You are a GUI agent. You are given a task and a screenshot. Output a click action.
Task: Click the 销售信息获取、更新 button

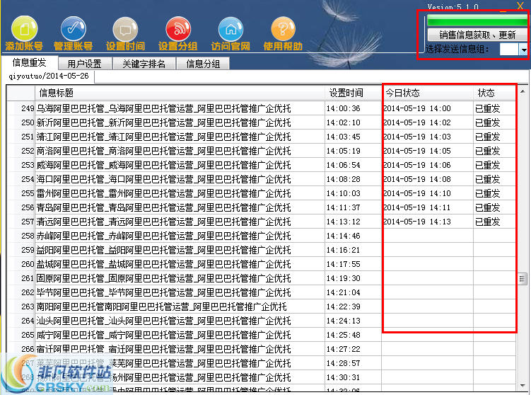[477, 35]
